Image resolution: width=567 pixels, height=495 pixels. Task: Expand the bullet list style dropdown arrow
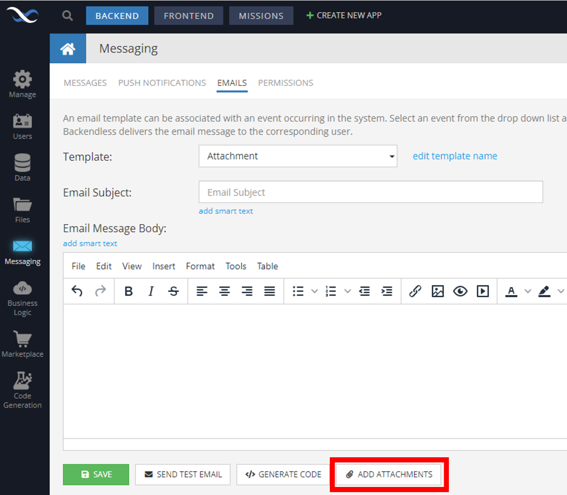click(314, 291)
